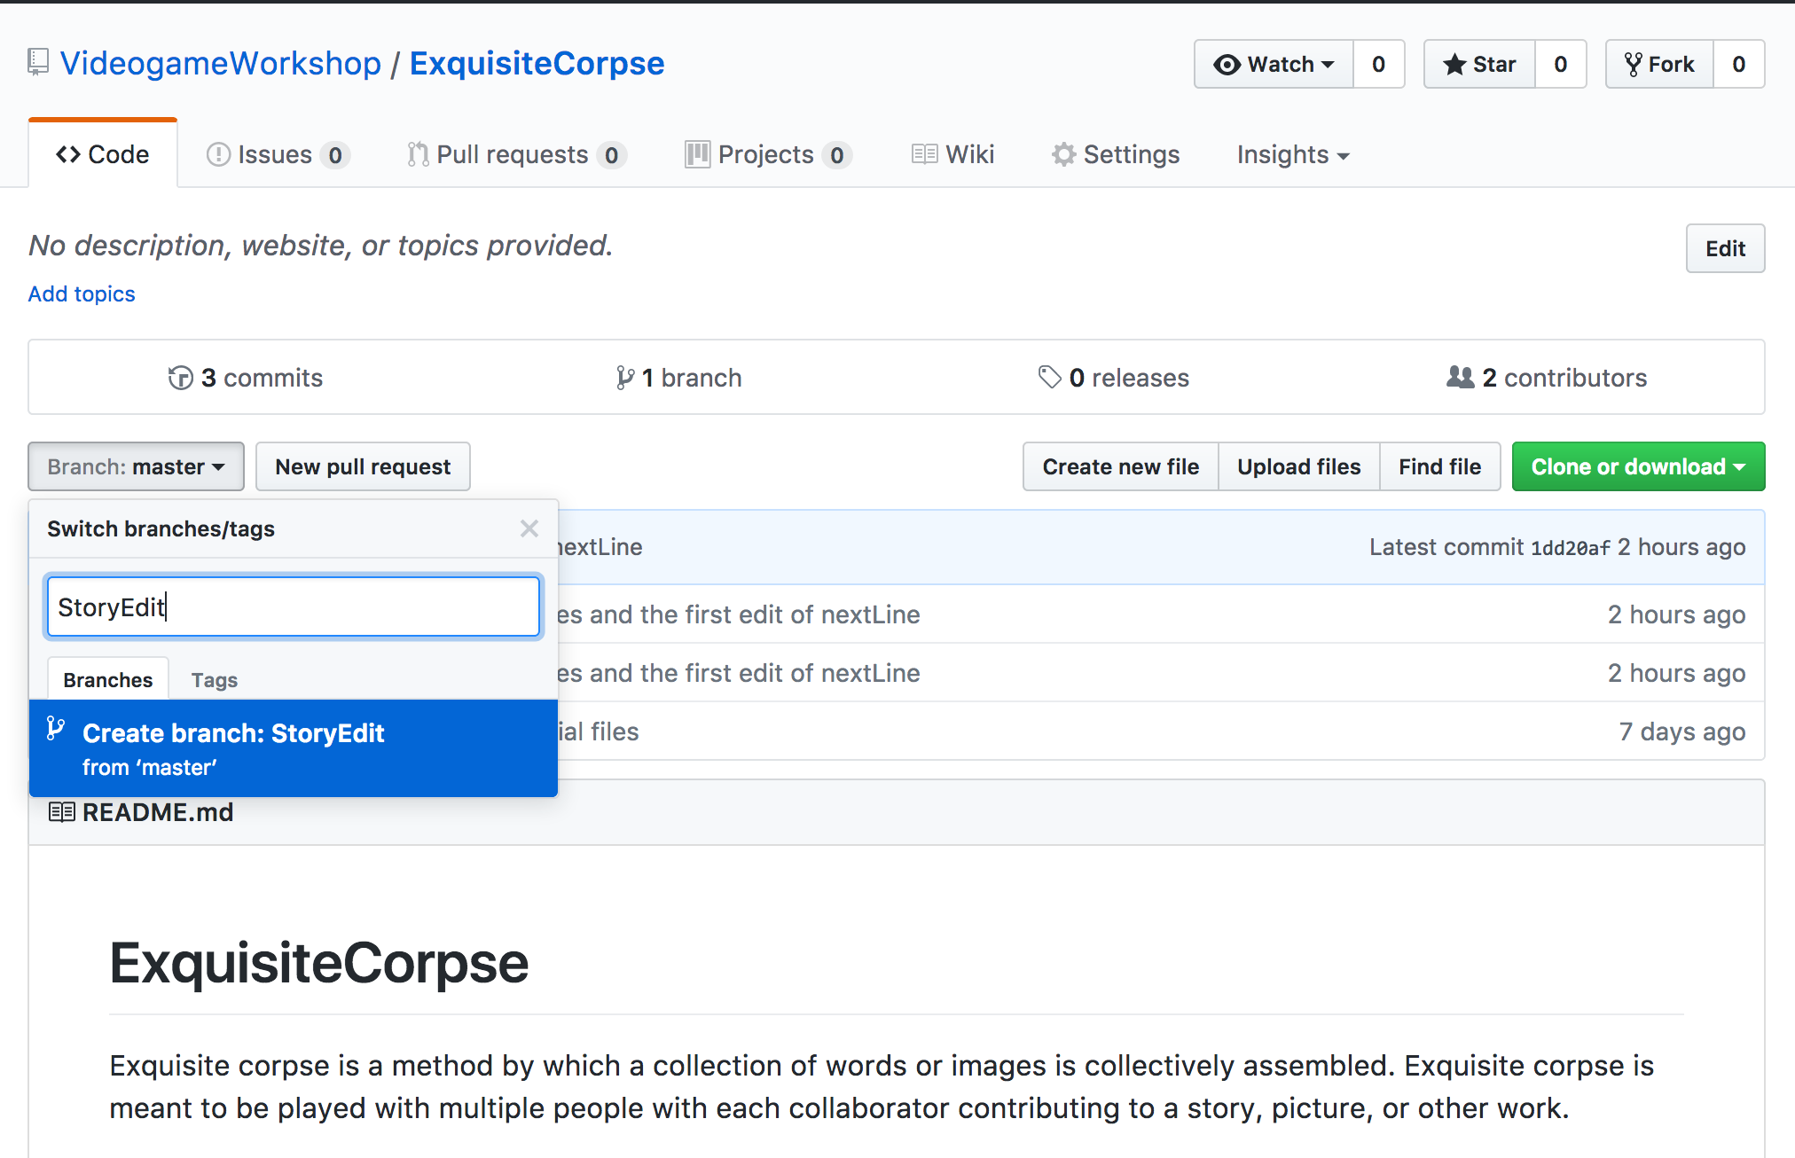
Task: Open the Issues tab
Action: click(x=278, y=154)
